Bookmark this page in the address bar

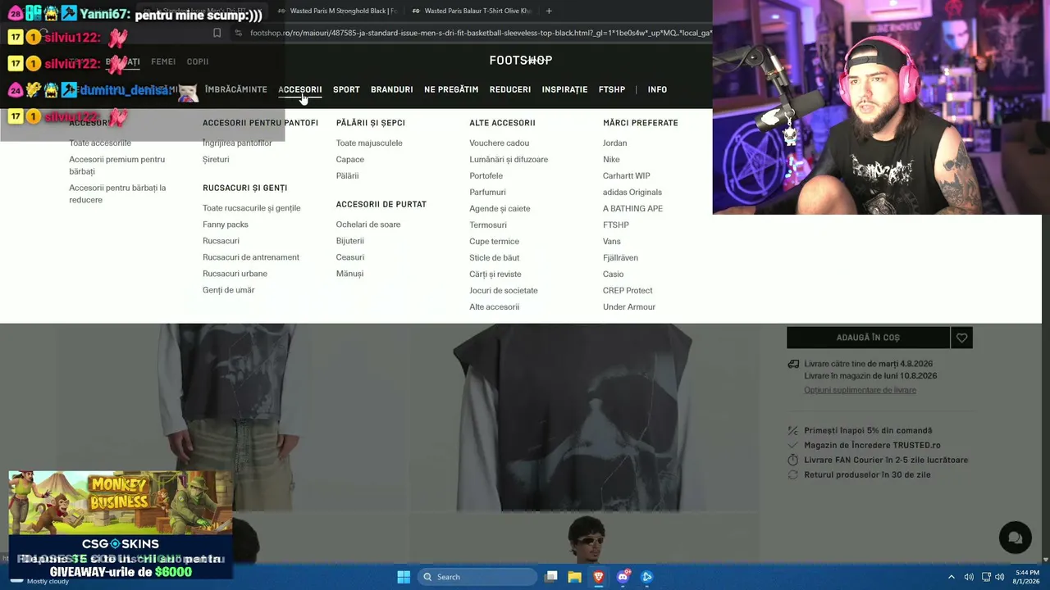217,33
